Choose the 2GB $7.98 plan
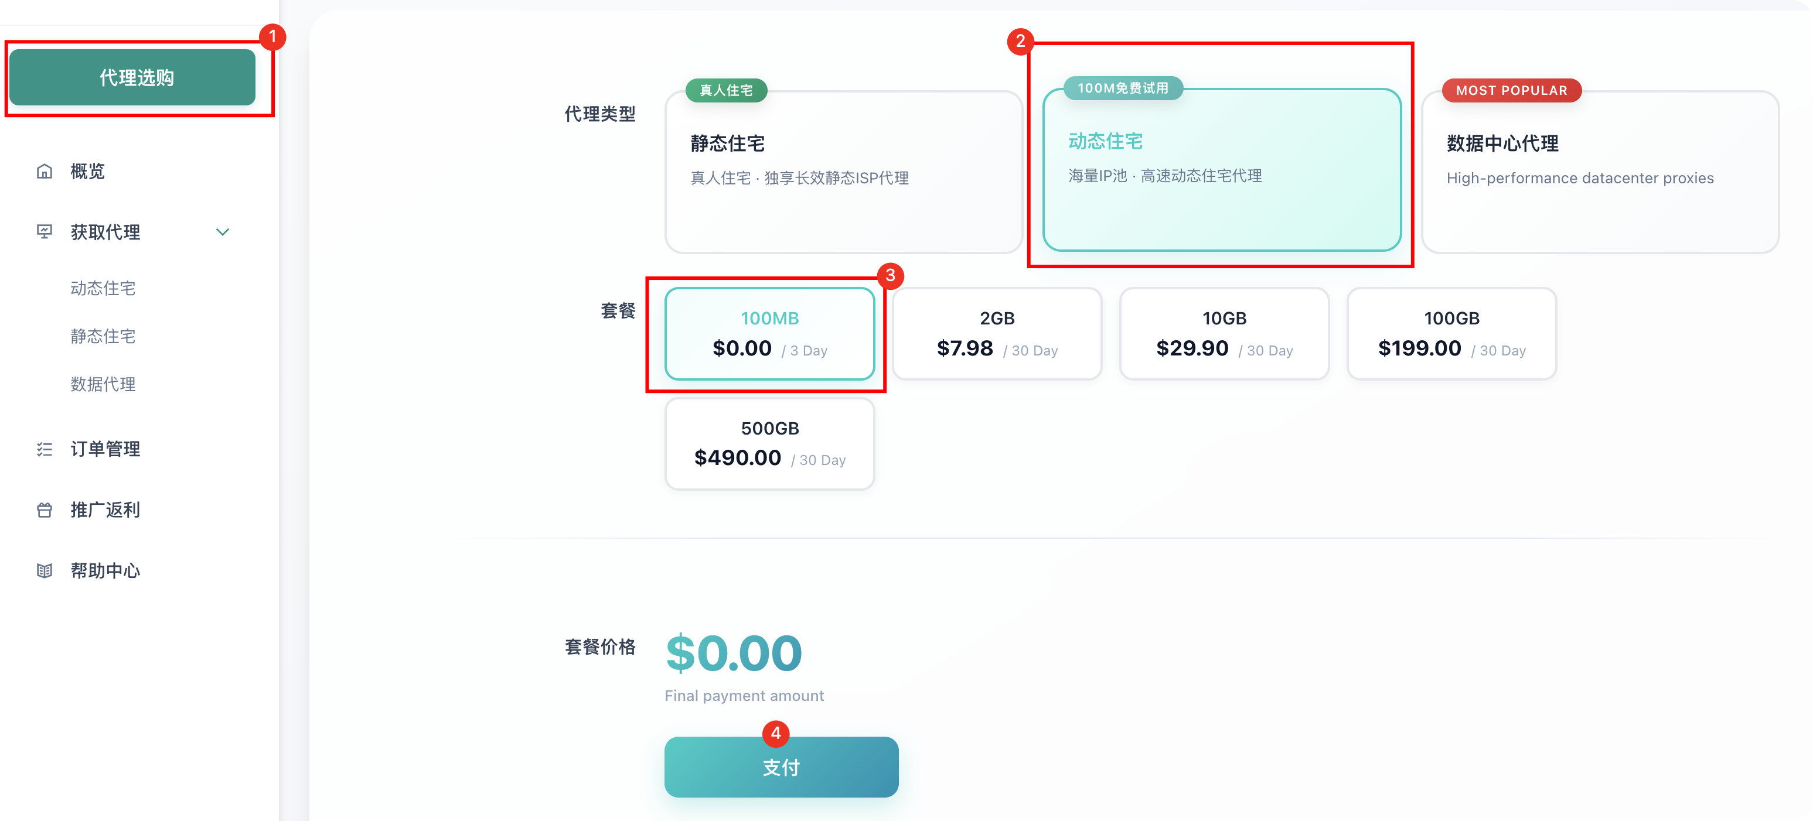 997,333
